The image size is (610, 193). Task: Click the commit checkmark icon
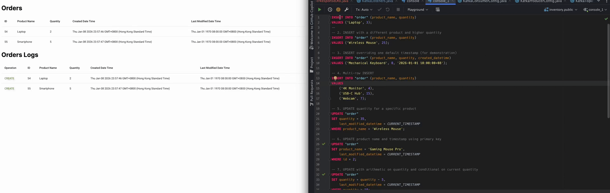[379, 10]
